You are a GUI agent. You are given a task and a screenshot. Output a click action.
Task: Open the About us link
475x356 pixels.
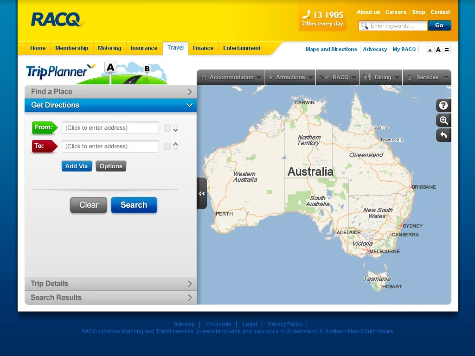point(368,12)
